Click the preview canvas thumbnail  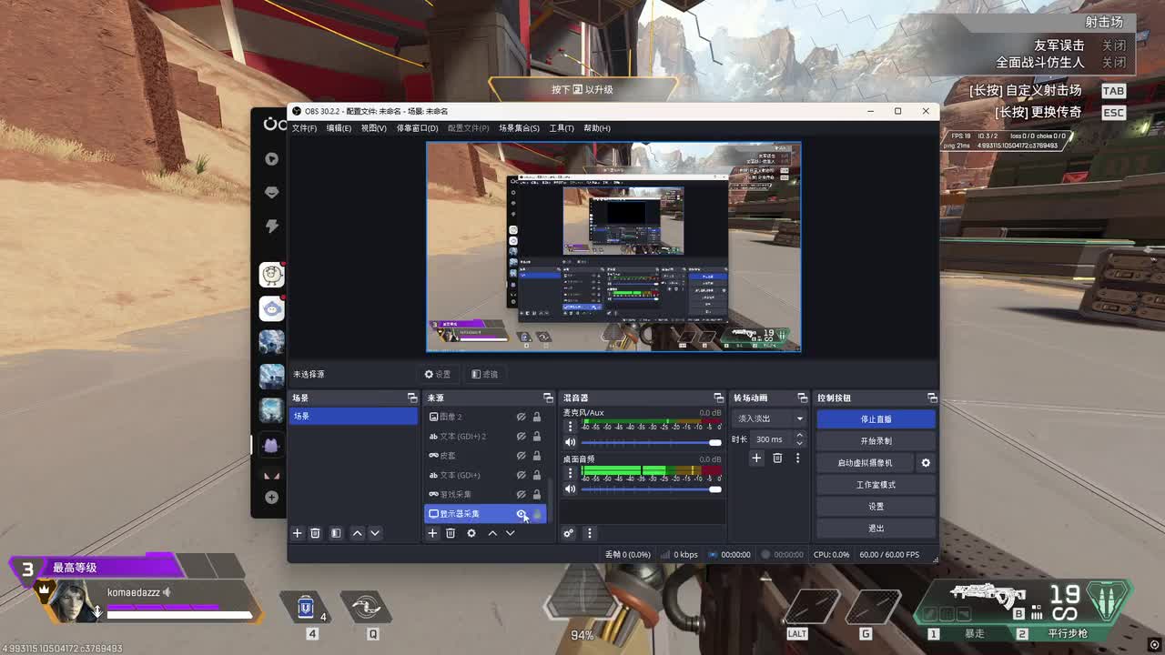pyautogui.click(x=613, y=247)
